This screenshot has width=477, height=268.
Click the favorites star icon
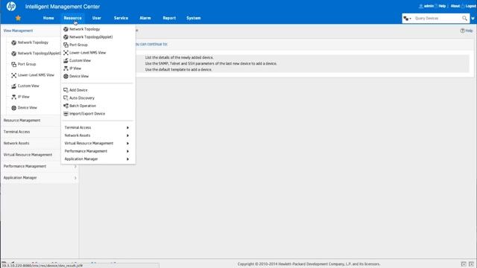[x=18, y=18]
